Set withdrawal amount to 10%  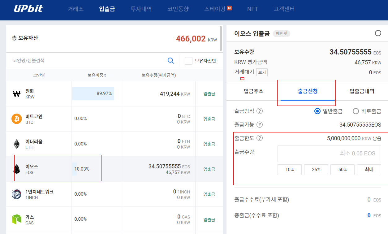point(290,170)
